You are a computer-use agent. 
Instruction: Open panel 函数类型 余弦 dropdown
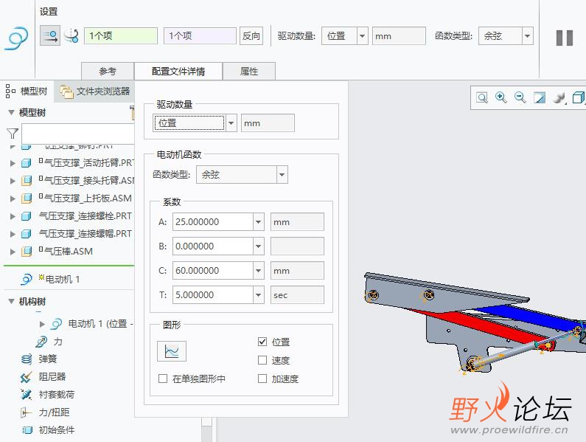[x=282, y=174]
